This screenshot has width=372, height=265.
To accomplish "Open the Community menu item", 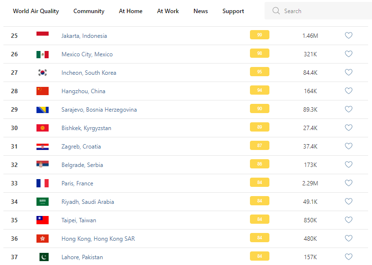I will pyautogui.click(x=89, y=11).
